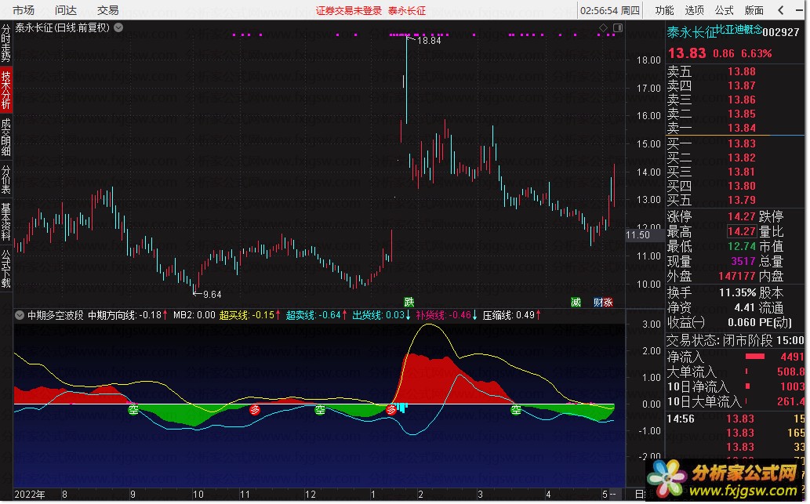The width and height of the screenshot is (810, 504).
Task: Open the 成交明细 sidebar tab
Action: (x=5, y=137)
